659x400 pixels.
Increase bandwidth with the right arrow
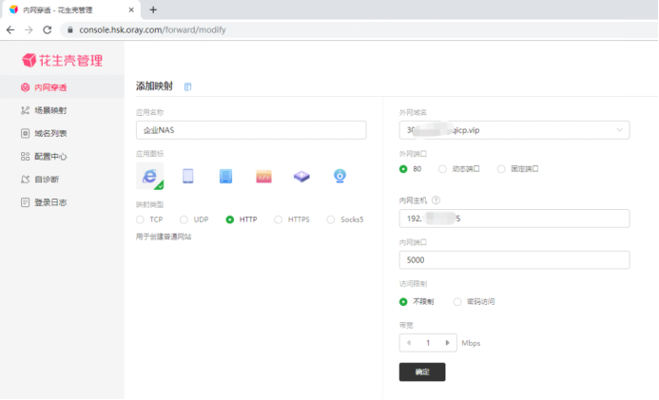(x=448, y=342)
